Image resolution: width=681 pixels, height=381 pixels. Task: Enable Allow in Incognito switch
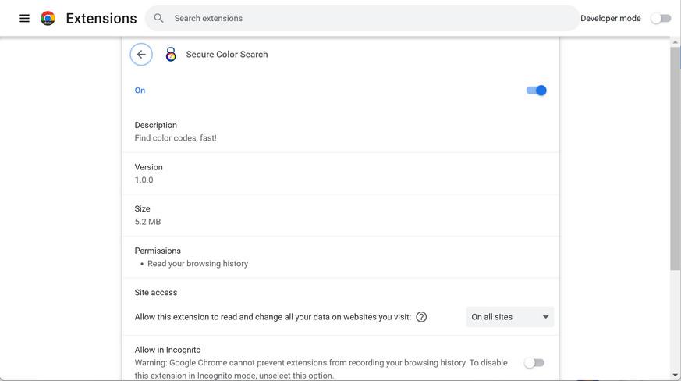[534, 363]
